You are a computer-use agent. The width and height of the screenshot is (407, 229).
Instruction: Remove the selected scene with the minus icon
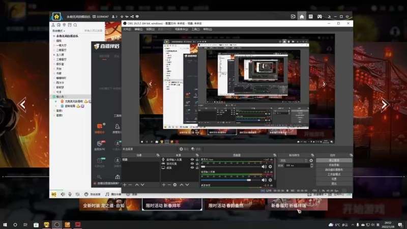pos(130,185)
